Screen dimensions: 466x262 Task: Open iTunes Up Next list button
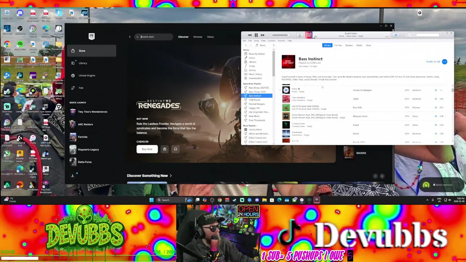click(396, 35)
